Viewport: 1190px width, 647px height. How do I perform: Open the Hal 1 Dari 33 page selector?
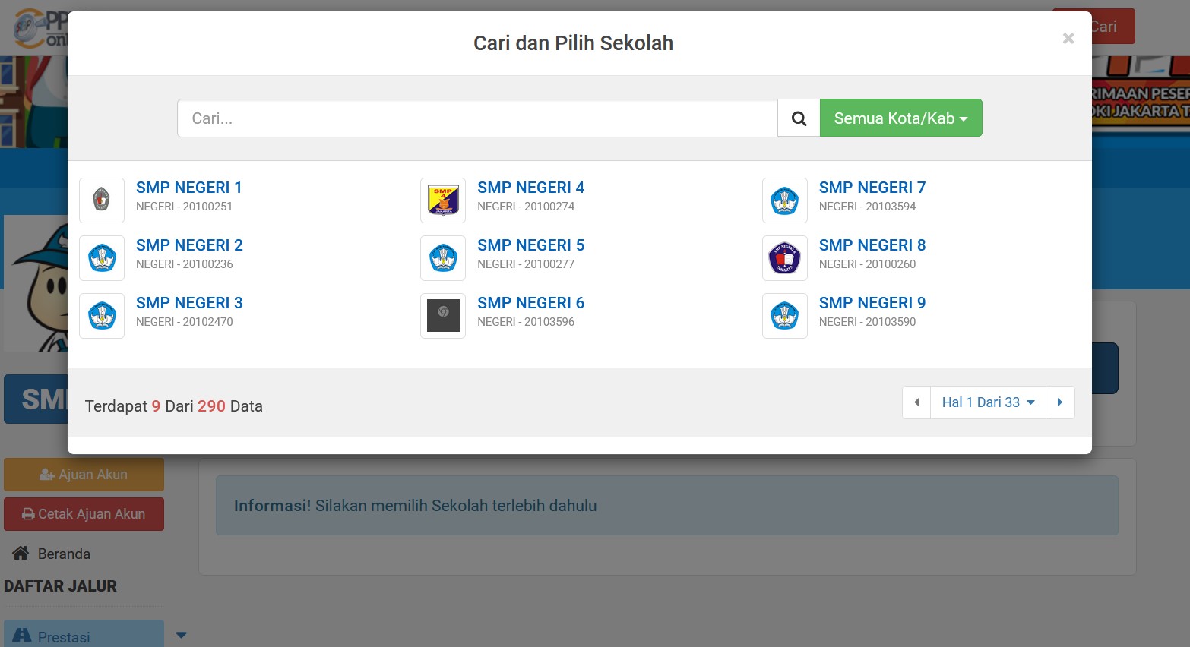tap(988, 402)
